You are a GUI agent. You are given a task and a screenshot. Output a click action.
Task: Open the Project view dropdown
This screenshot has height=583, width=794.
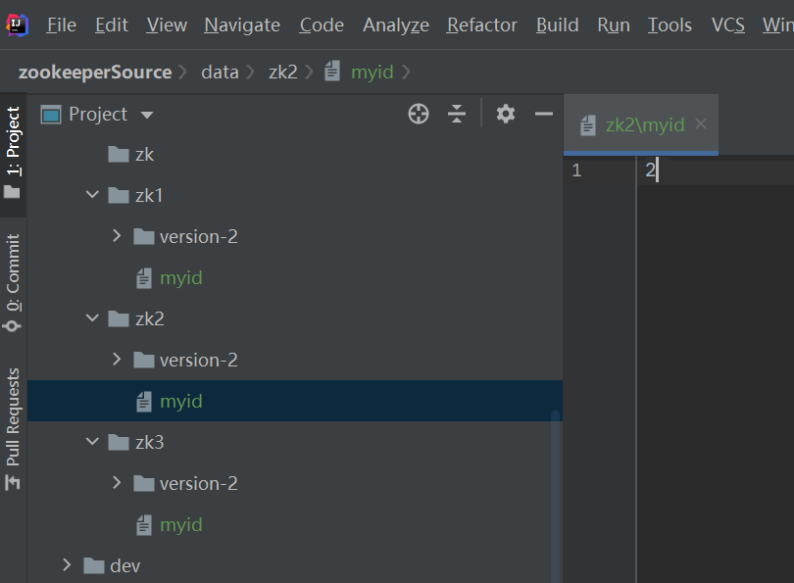tap(147, 115)
